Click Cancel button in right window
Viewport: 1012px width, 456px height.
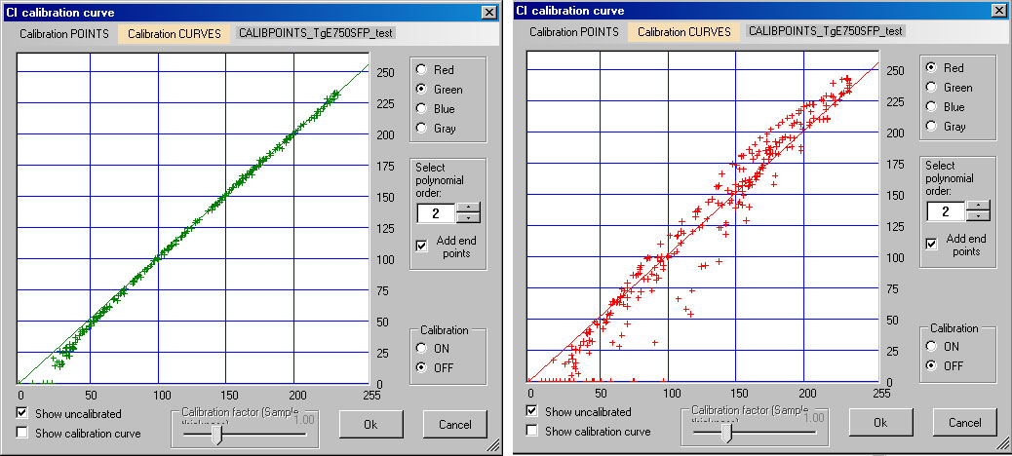(965, 423)
